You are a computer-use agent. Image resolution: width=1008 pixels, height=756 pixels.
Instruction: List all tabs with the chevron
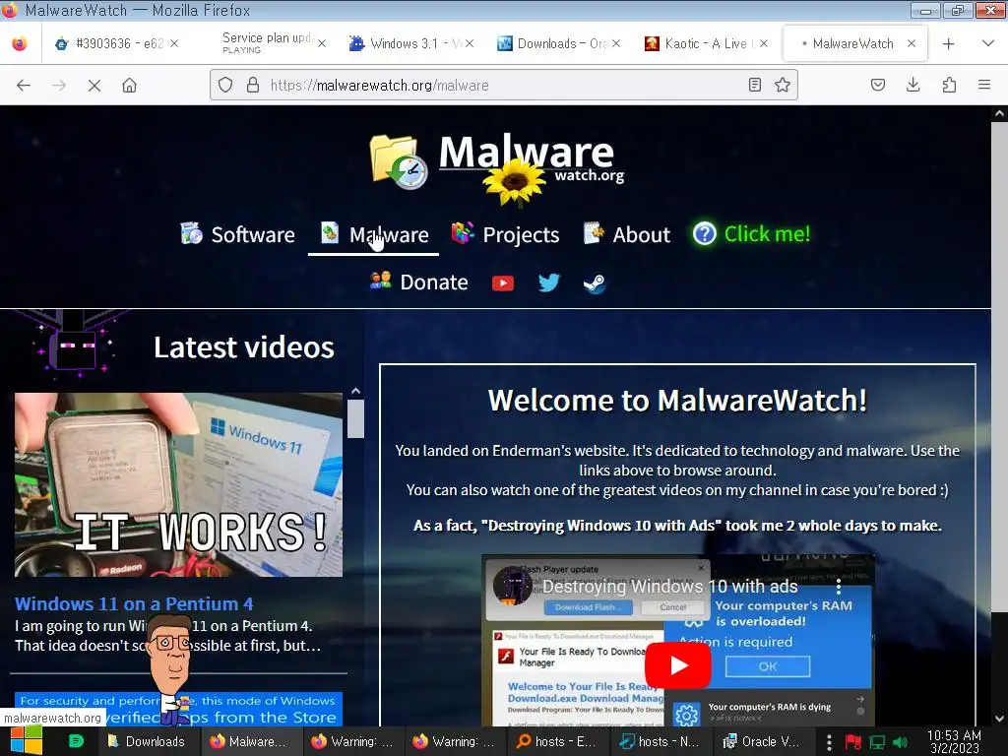[988, 43]
